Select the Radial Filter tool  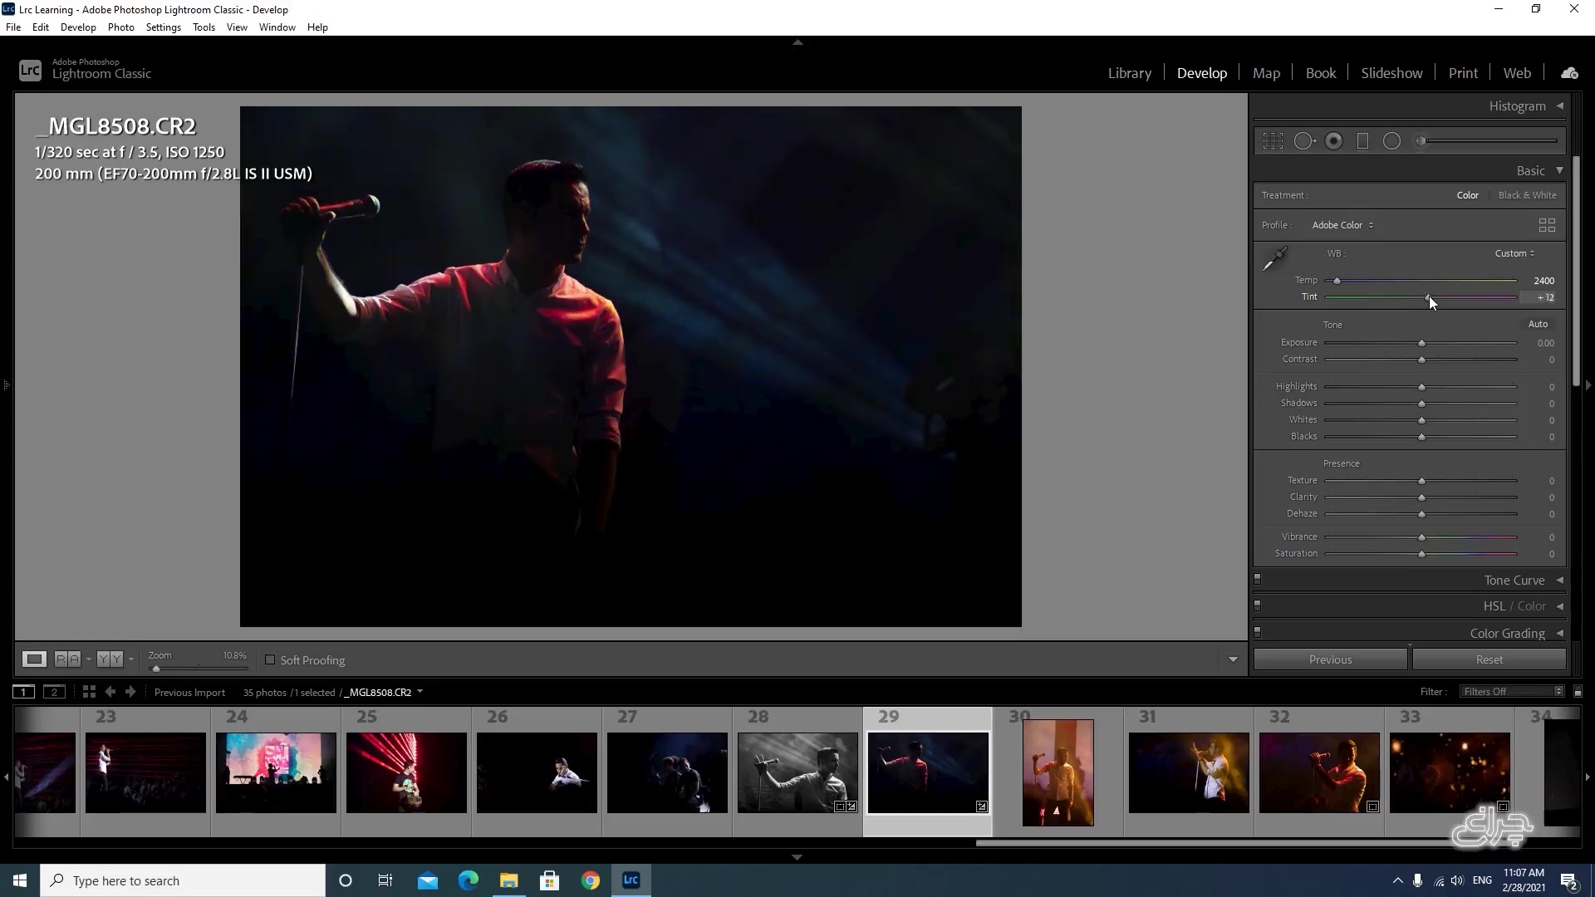pos(1391,141)
